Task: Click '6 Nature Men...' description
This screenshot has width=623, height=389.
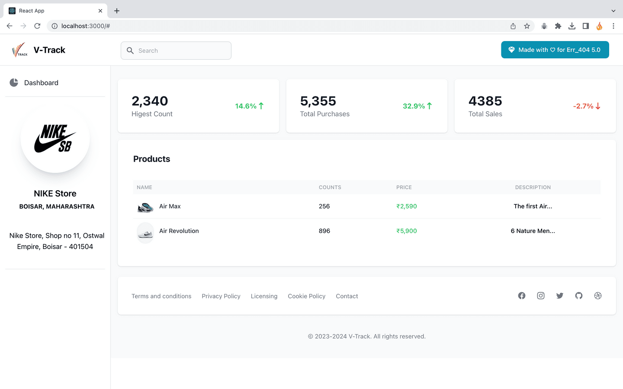Action: (x=533, y=231)
